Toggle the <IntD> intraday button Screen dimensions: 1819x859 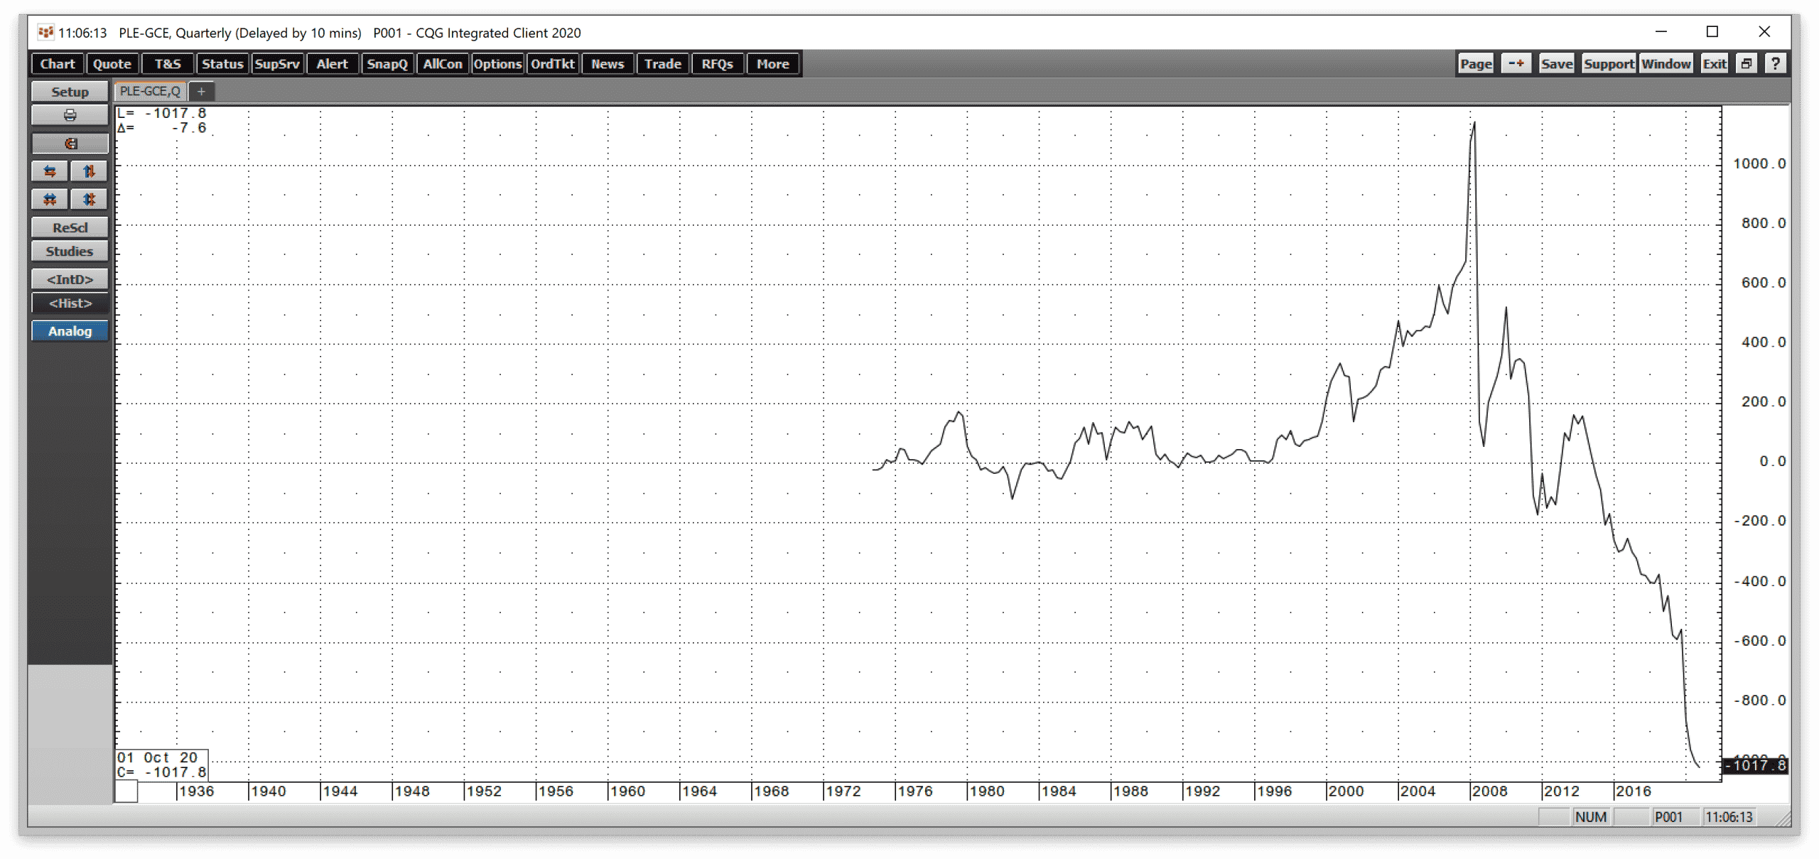pos(70,279)
